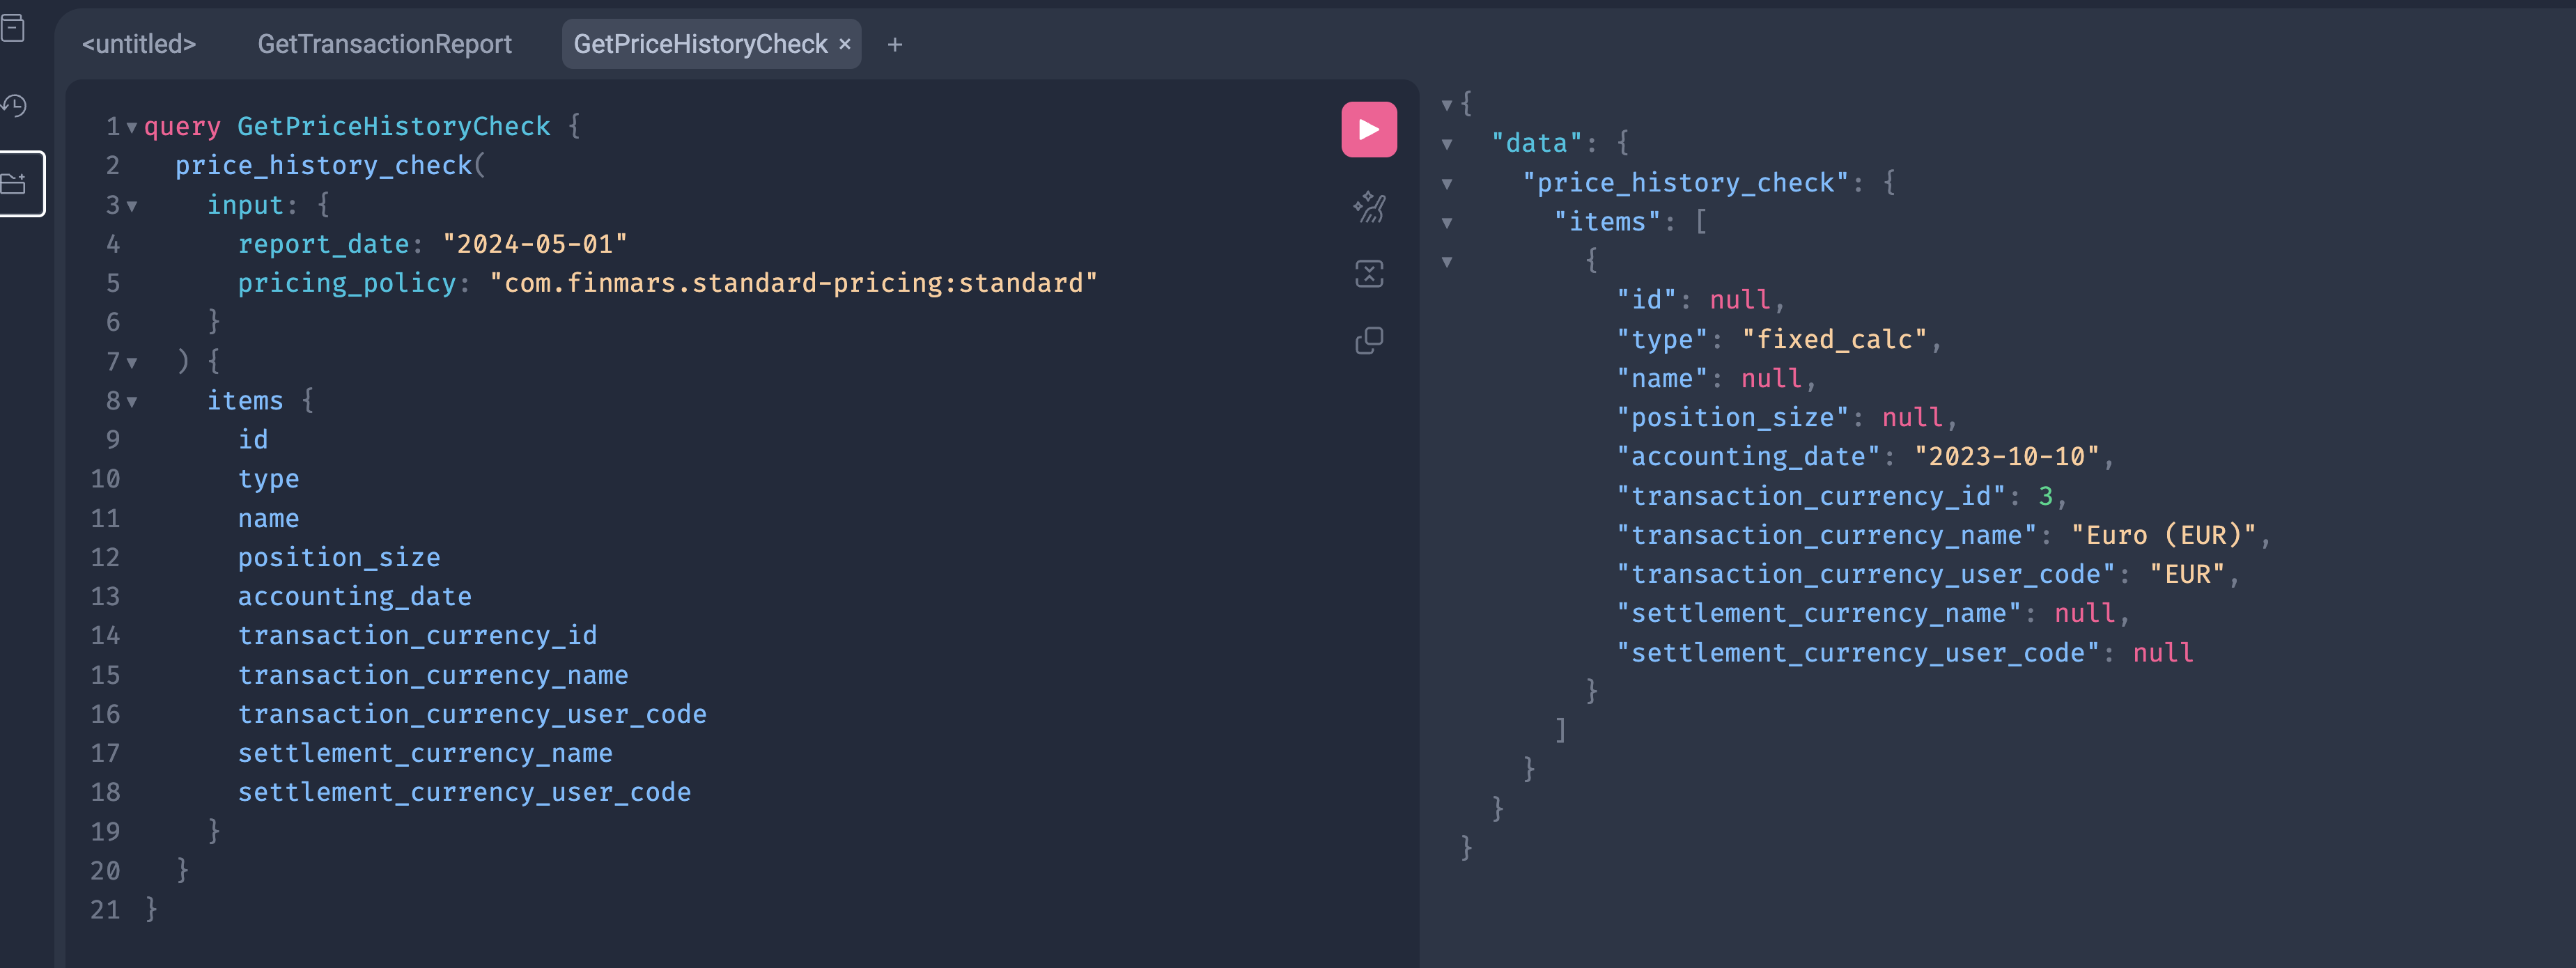The image size is (2576, 968).
Task: Collapse the "items" array in response
Action: coord(1446,222)
